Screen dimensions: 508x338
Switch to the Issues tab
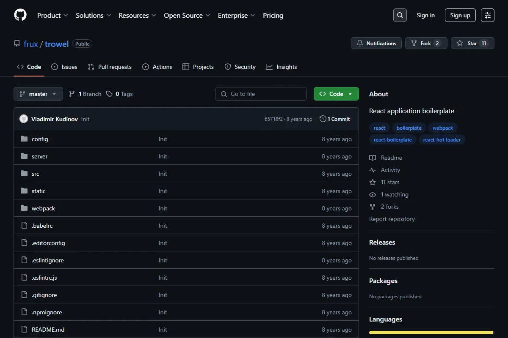point(64,67)
